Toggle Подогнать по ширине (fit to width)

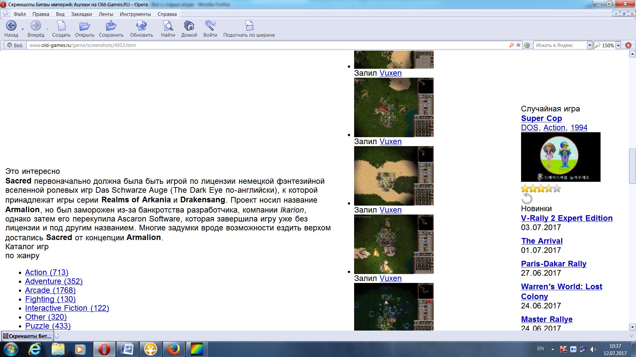[x=249, y=26]
